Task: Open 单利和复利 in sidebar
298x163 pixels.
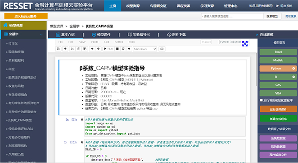Action: point(16,60)
